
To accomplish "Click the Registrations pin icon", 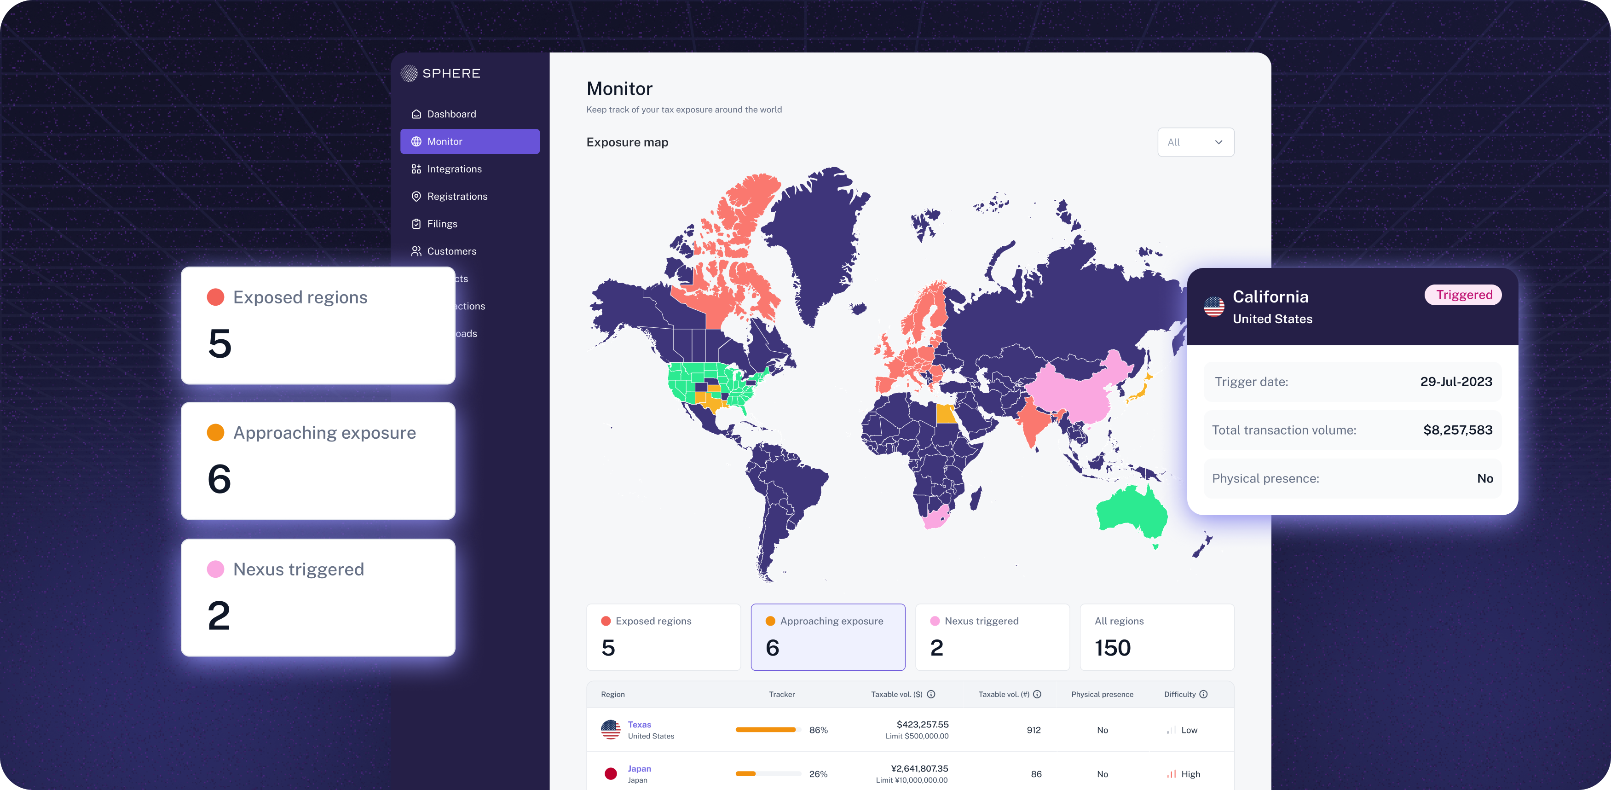I will tap(416, 197).
